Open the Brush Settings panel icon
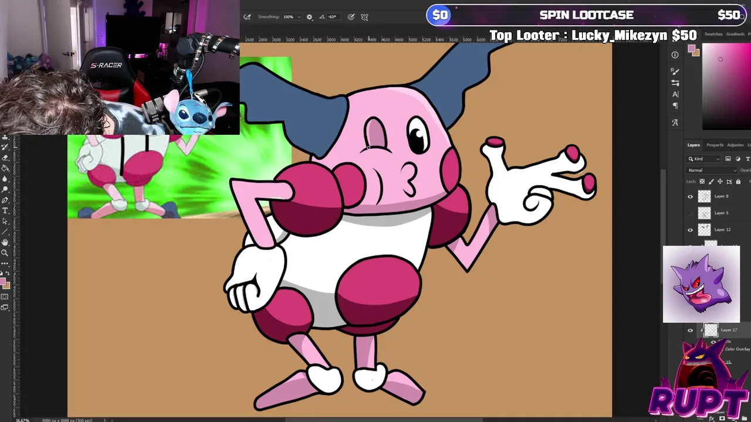Screen dimensions: 751x422 (x=675, y=72)
